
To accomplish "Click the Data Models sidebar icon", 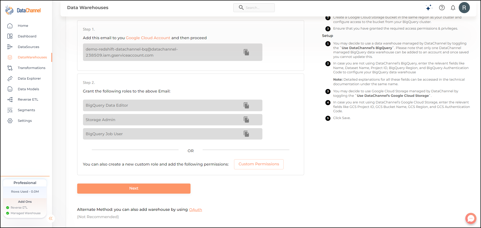I will 10,89.
